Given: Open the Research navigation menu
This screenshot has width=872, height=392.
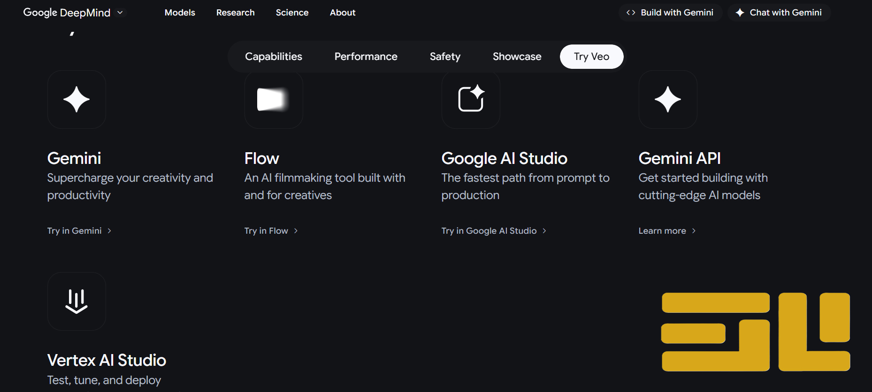Looking at the screenshot, I should pyautogui.click(x=235, y=13).
